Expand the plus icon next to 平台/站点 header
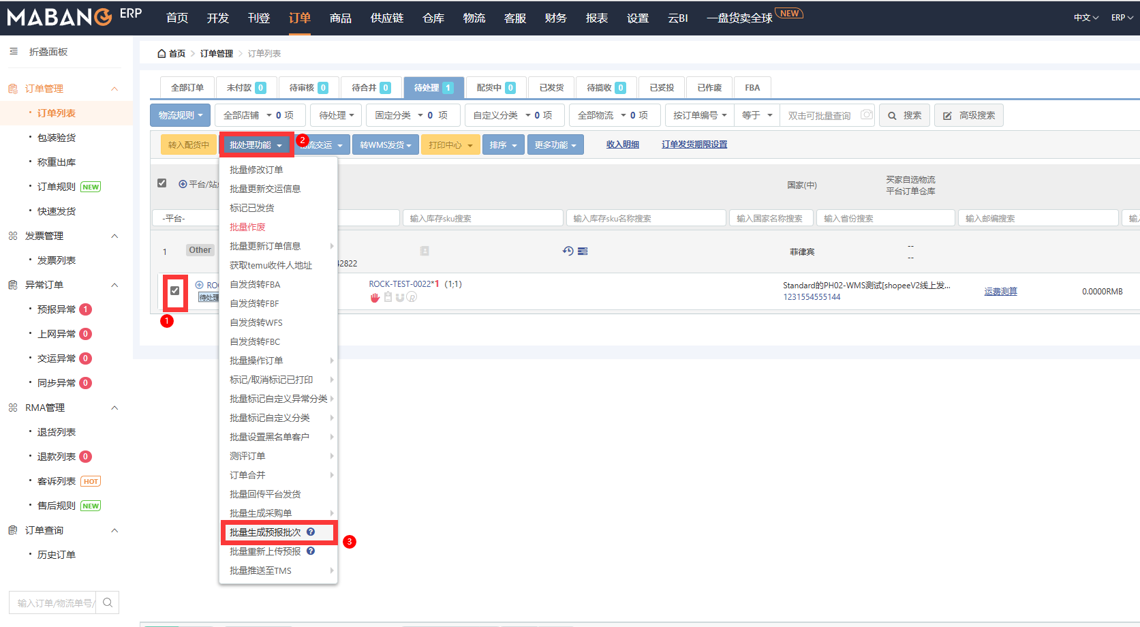The width and height of the screenshot is (1140, 627). [x=183, y=184]
